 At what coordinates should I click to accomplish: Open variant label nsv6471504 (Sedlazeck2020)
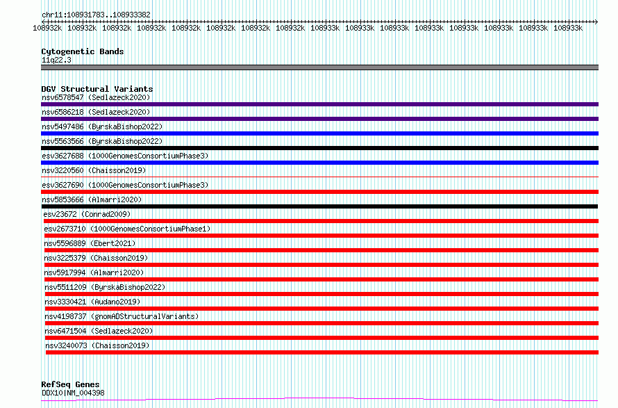pos(99,331)
